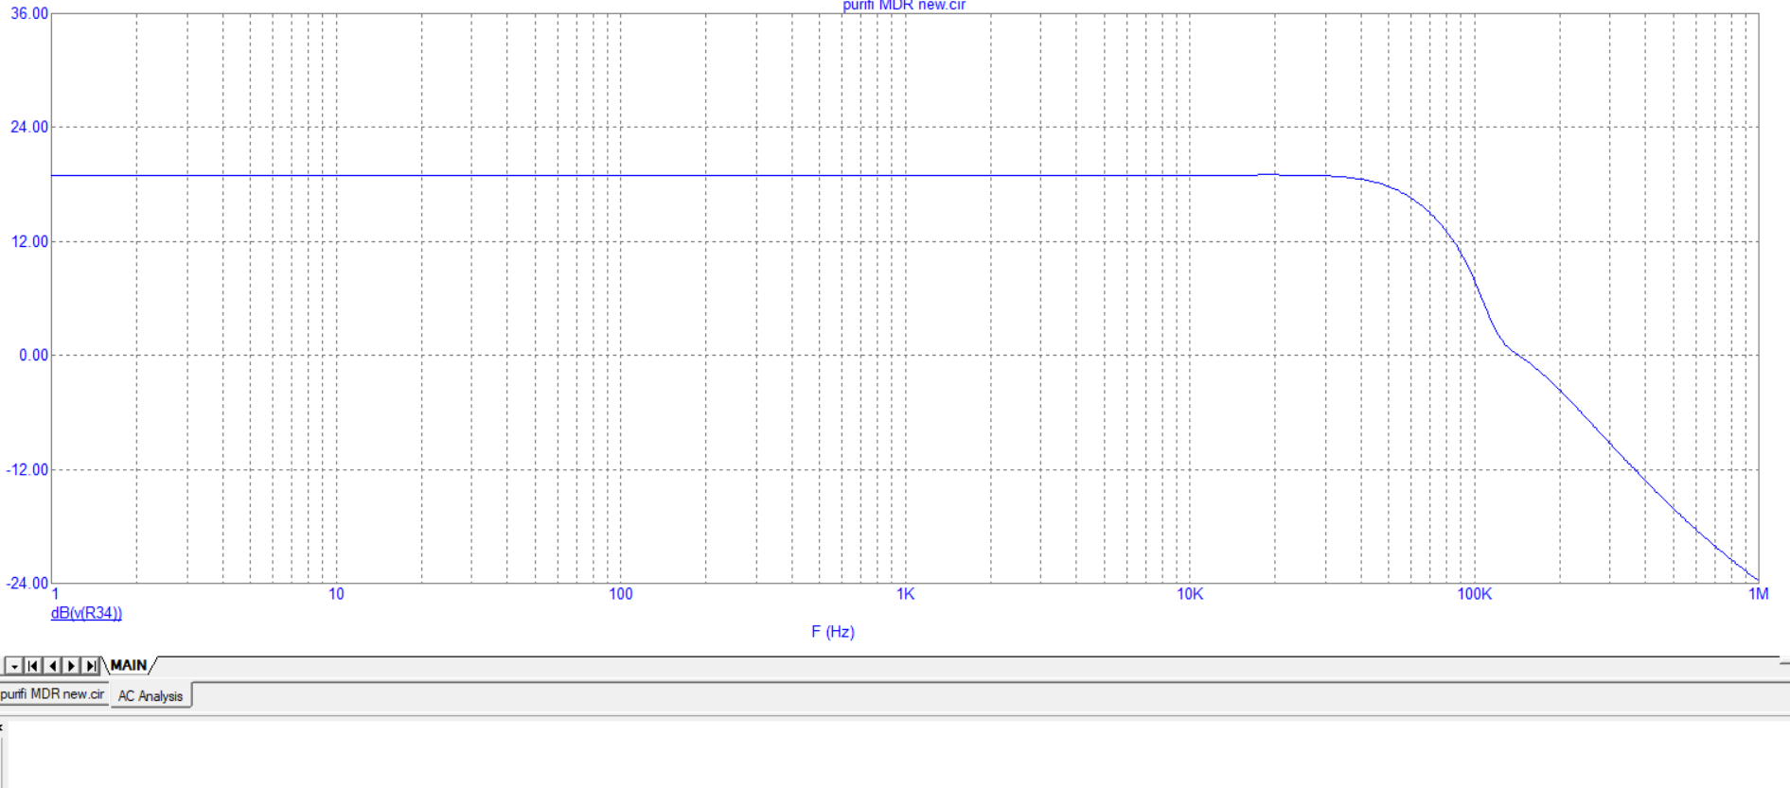
Task: Go to the next page tab
Action: (71, 666)
